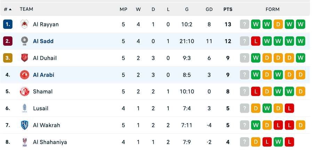
Task: Click Al Sadd's red L form badge
Action: [x=256, y=41]
